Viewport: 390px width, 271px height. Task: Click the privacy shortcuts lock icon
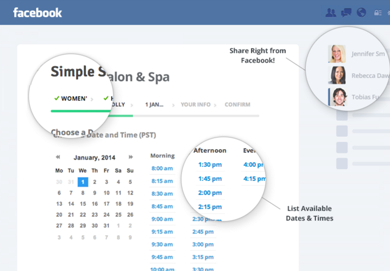378,13
